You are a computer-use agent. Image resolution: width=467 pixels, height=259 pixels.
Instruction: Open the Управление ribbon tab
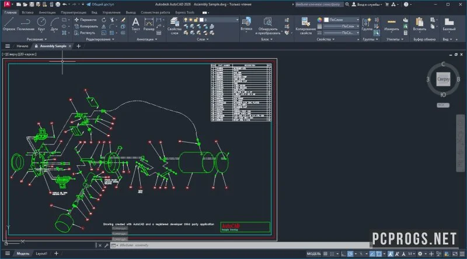(x=111, y=12)
